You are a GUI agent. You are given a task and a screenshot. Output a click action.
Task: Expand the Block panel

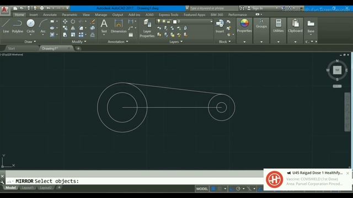225,42
